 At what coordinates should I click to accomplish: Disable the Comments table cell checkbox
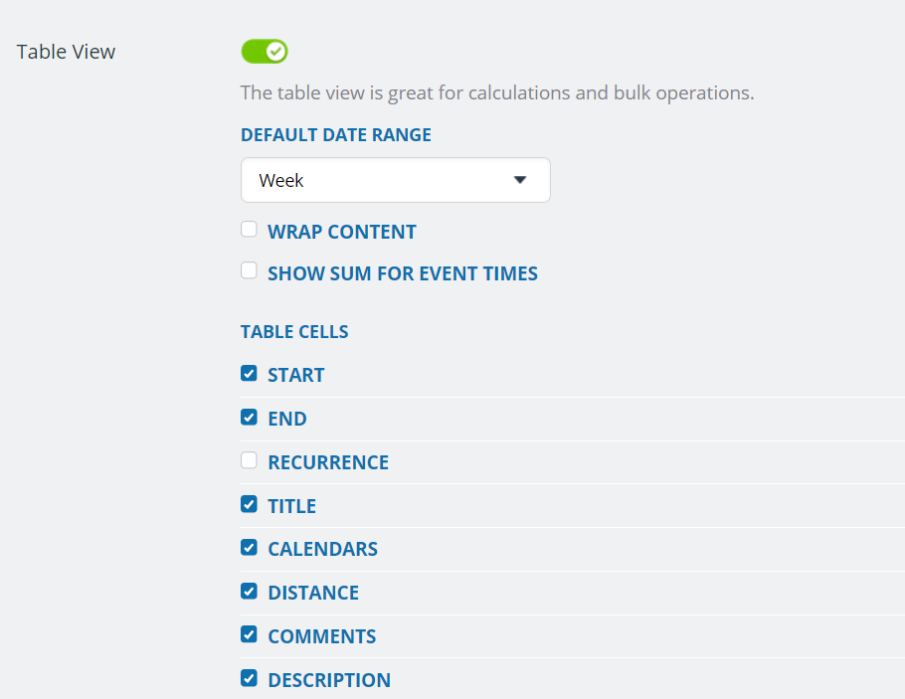249,634
